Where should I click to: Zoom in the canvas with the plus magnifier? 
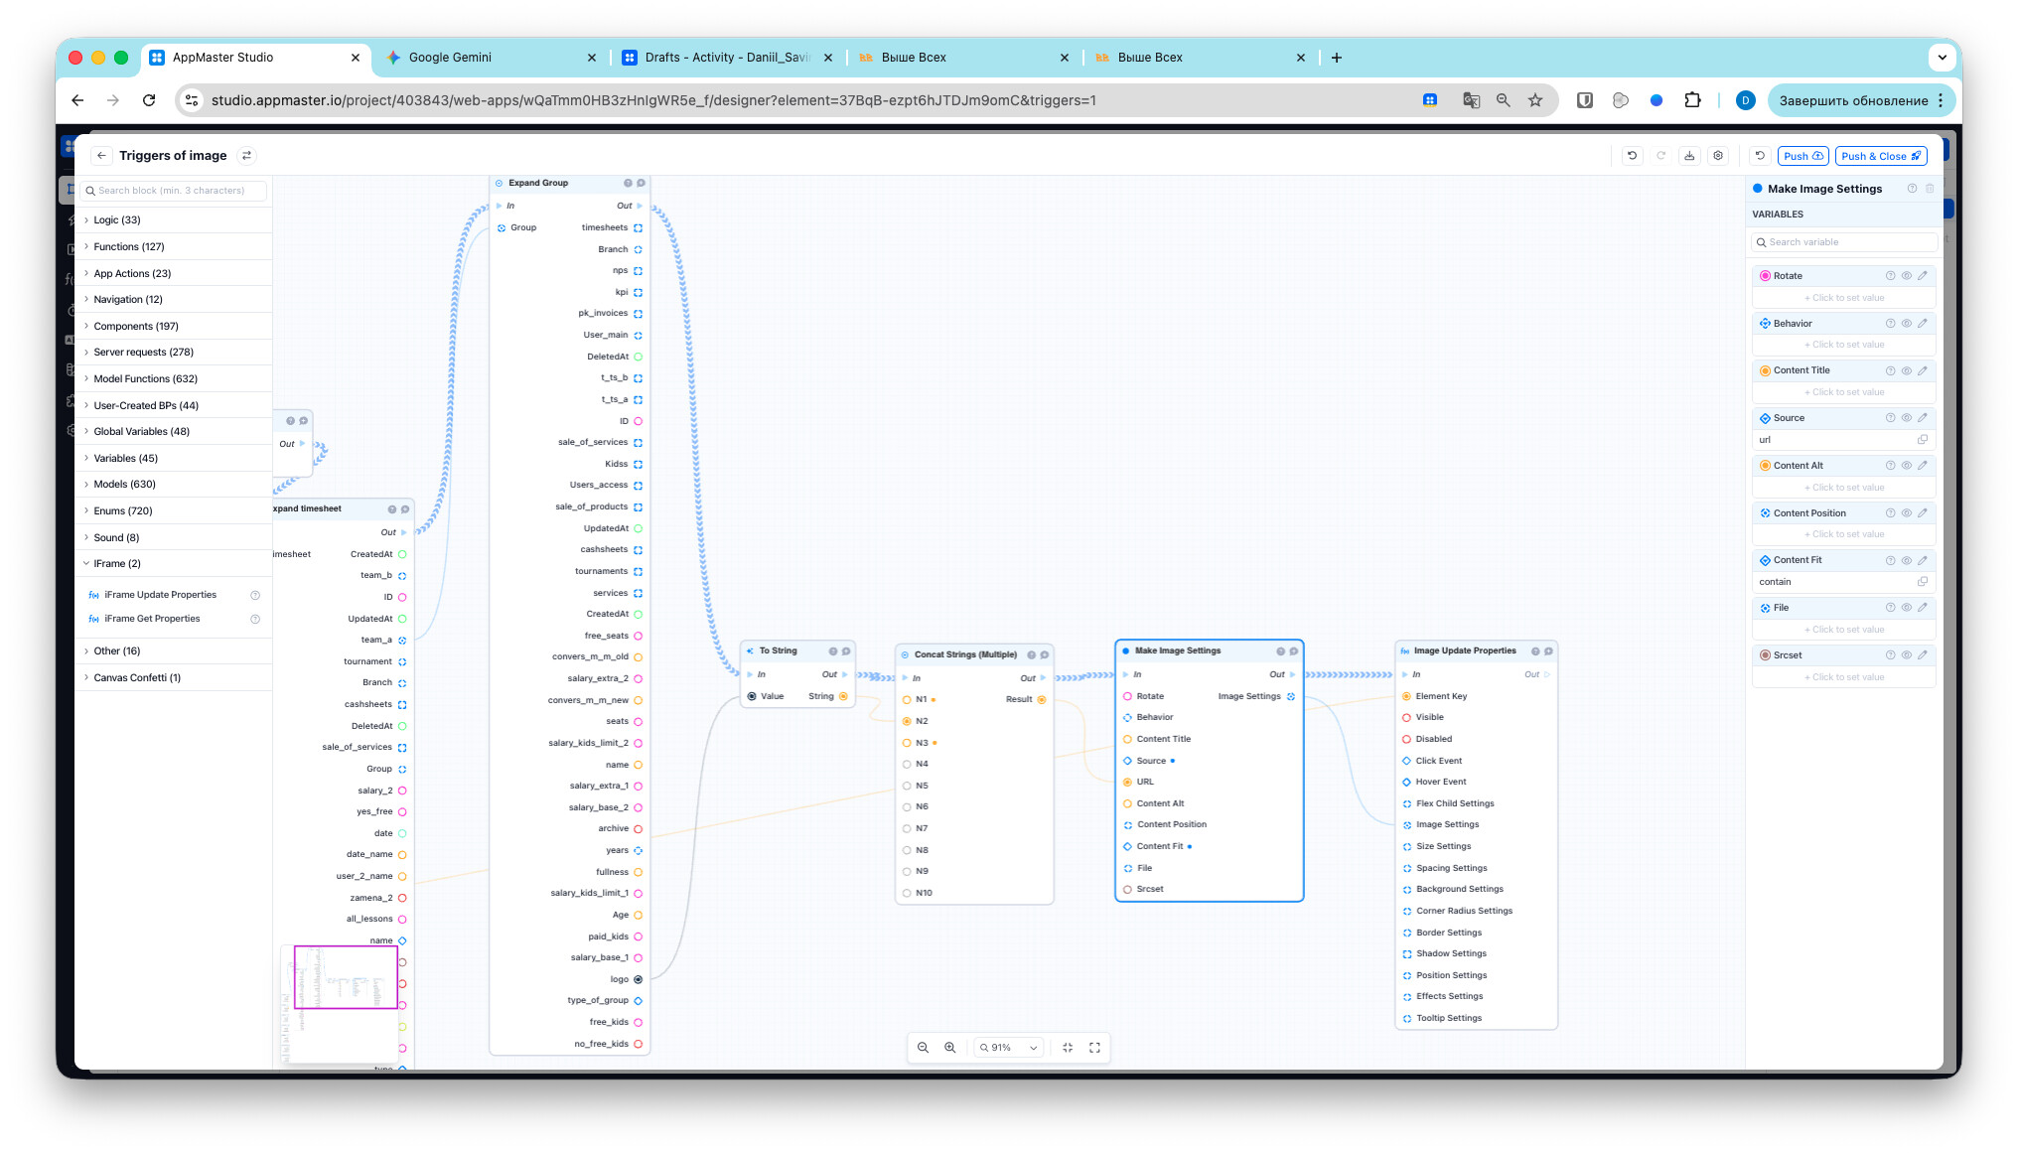pos(950,1048)
